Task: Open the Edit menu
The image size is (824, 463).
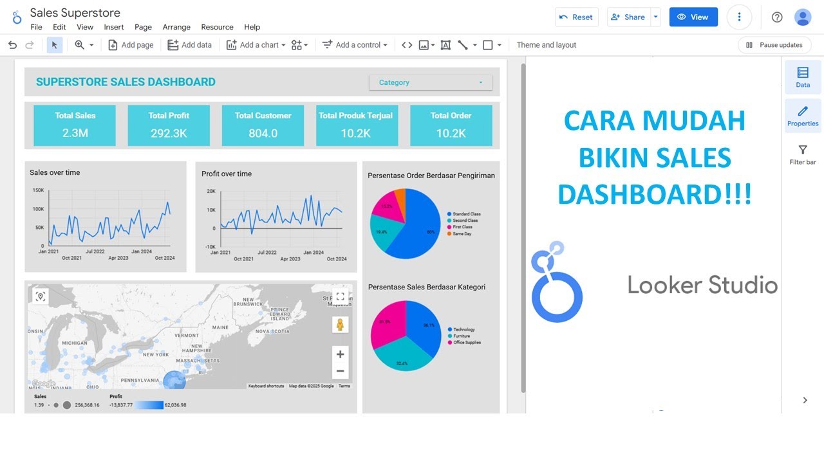Action: [59, 27]
